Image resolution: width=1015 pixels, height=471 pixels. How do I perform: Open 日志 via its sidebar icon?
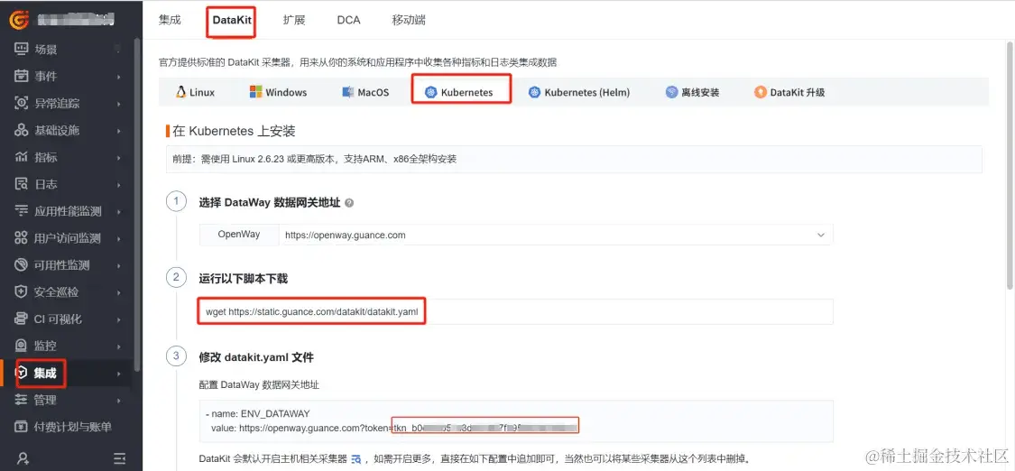[x=22, y=184]
